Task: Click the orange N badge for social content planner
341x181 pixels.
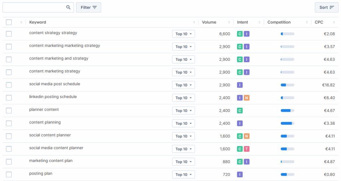Action: click(x=247, y=136)
